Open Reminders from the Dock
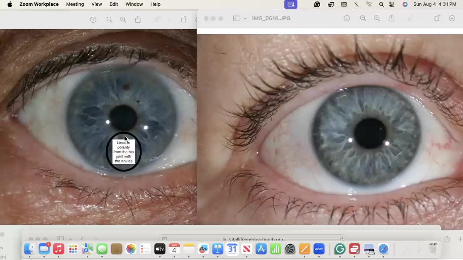Viewport: 463px width, 260px height. coord(145,249)
